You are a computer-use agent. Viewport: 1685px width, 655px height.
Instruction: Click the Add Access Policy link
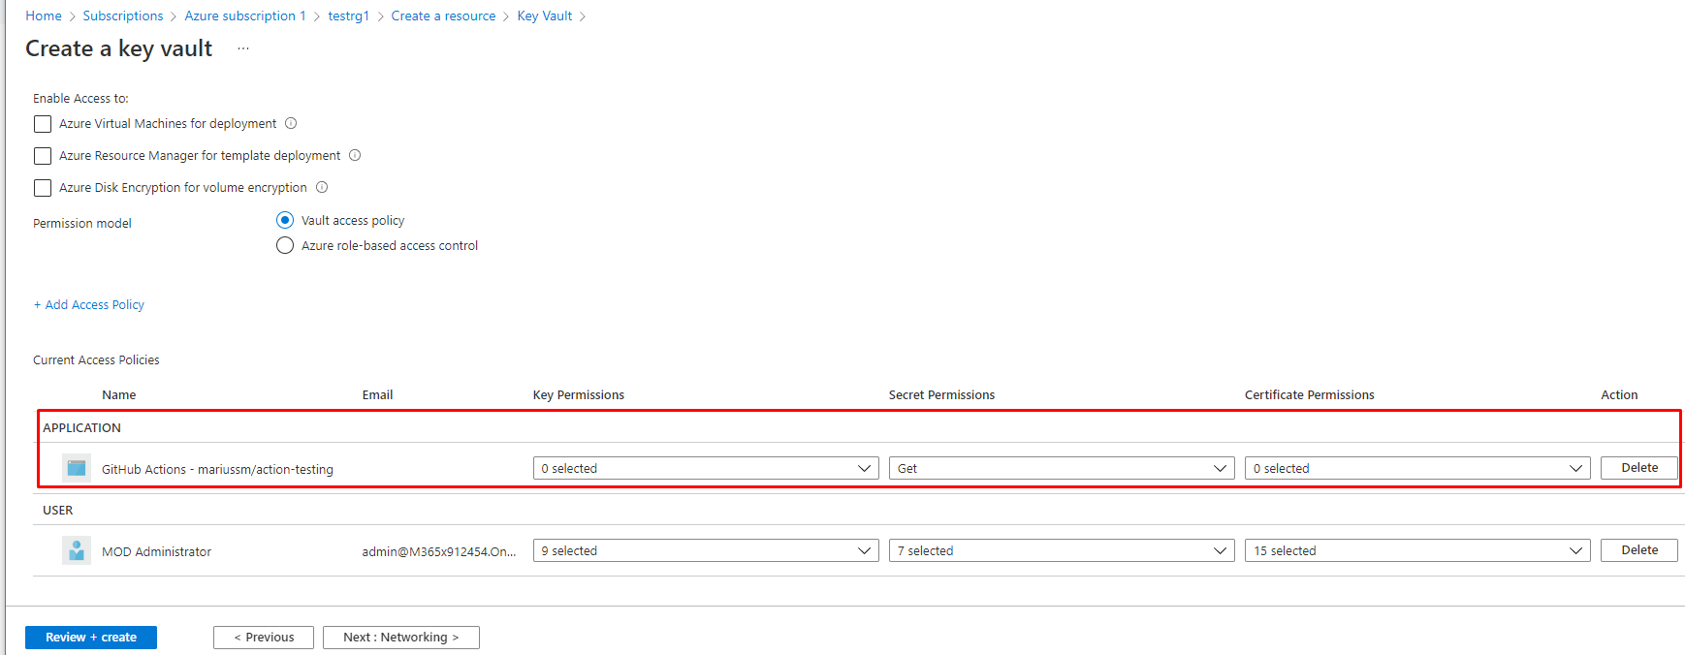(x=89, y=304)
